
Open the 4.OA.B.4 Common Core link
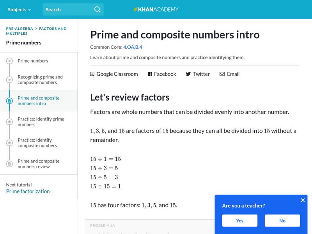tap(133, 47)
